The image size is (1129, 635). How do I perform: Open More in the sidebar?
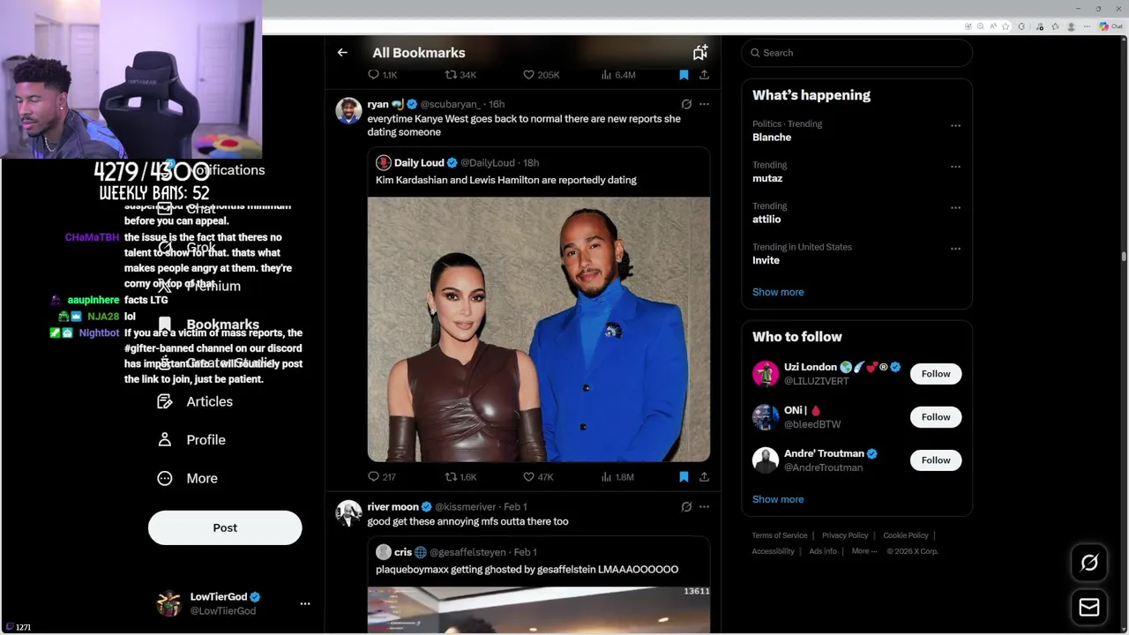click(x=187, y=478)
